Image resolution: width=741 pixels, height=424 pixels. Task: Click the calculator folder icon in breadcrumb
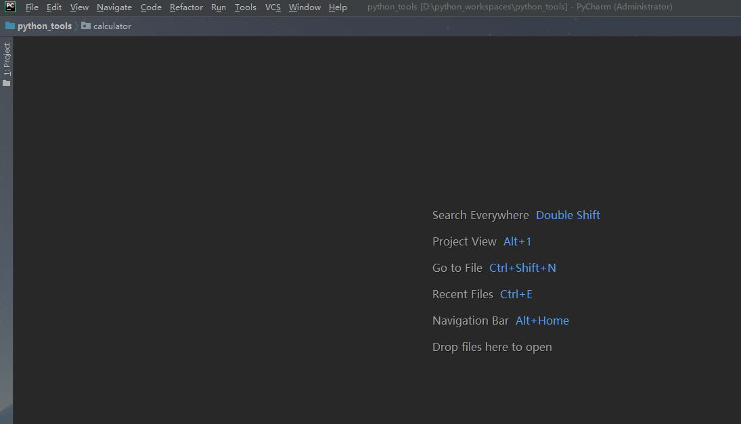85,26
